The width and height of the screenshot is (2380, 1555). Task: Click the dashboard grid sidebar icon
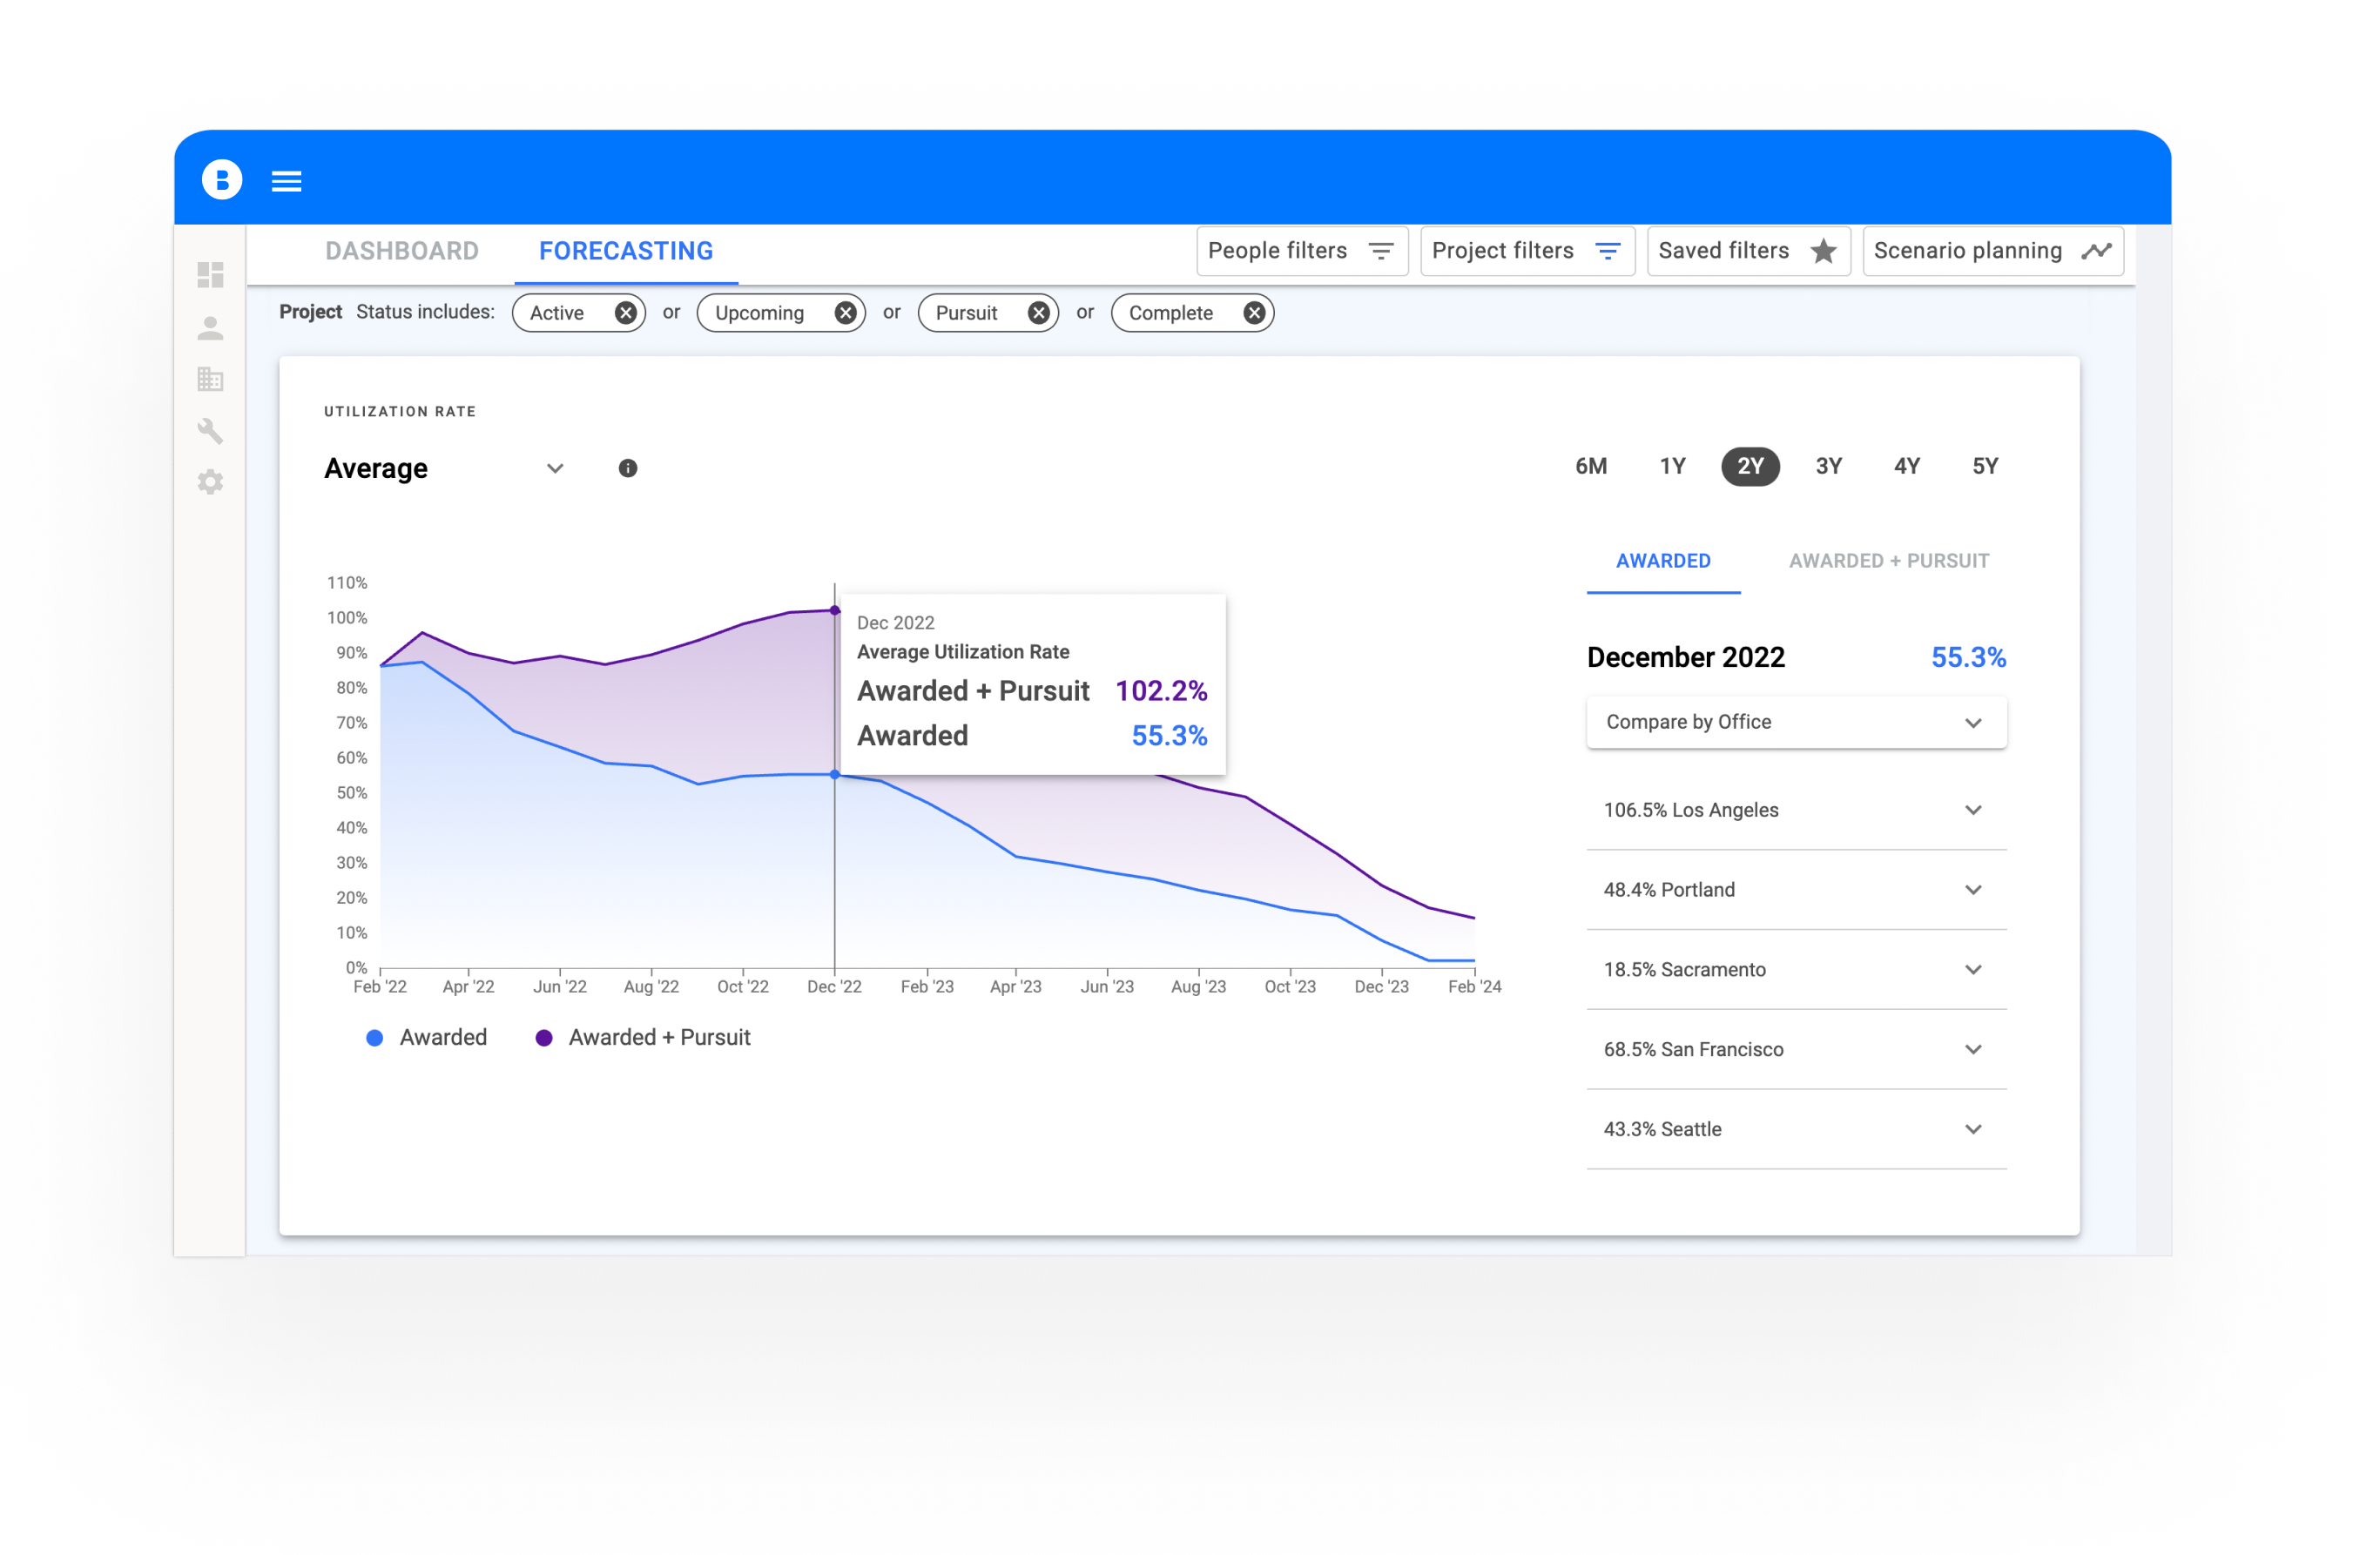(210, 275)
